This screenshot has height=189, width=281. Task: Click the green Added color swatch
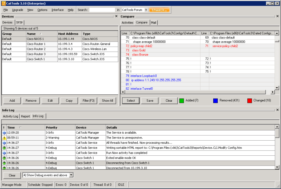tap(182, 101)
